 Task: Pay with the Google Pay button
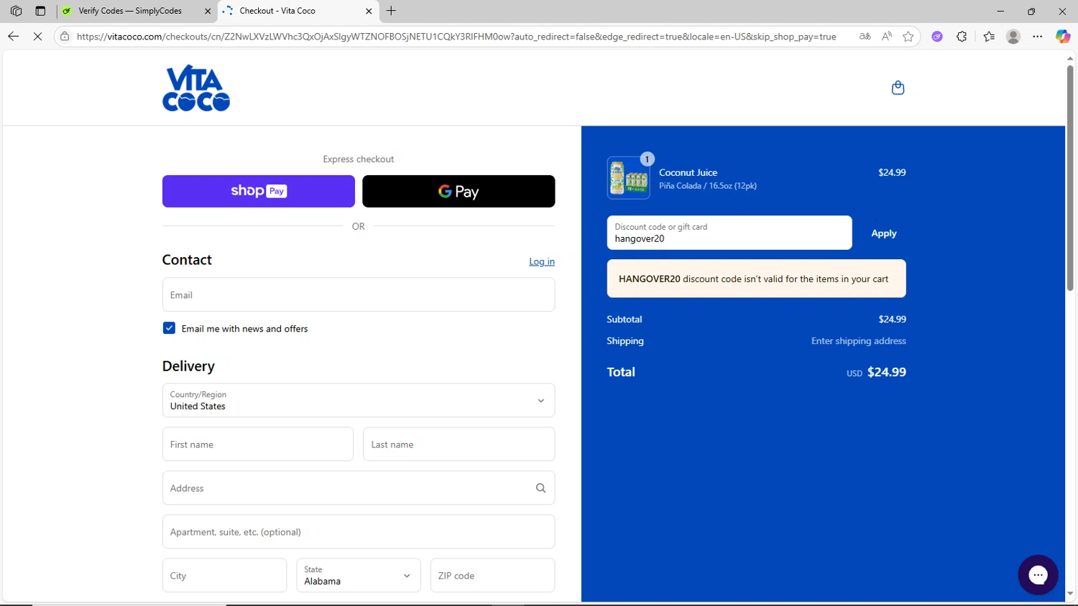[x=459, y=191]
